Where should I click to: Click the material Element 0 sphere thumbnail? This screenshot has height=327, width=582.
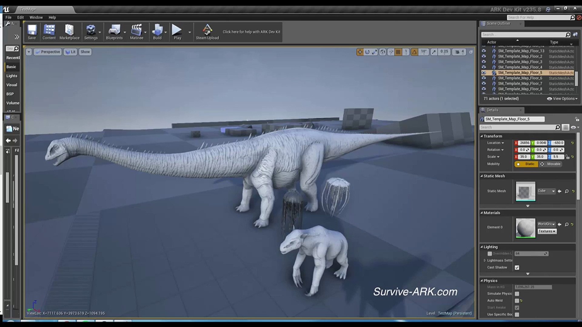coord(525,228)
